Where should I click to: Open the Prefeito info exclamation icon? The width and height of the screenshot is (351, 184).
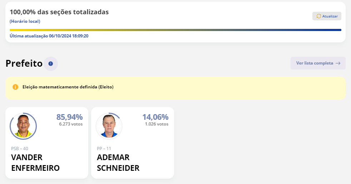click(51, 63)
